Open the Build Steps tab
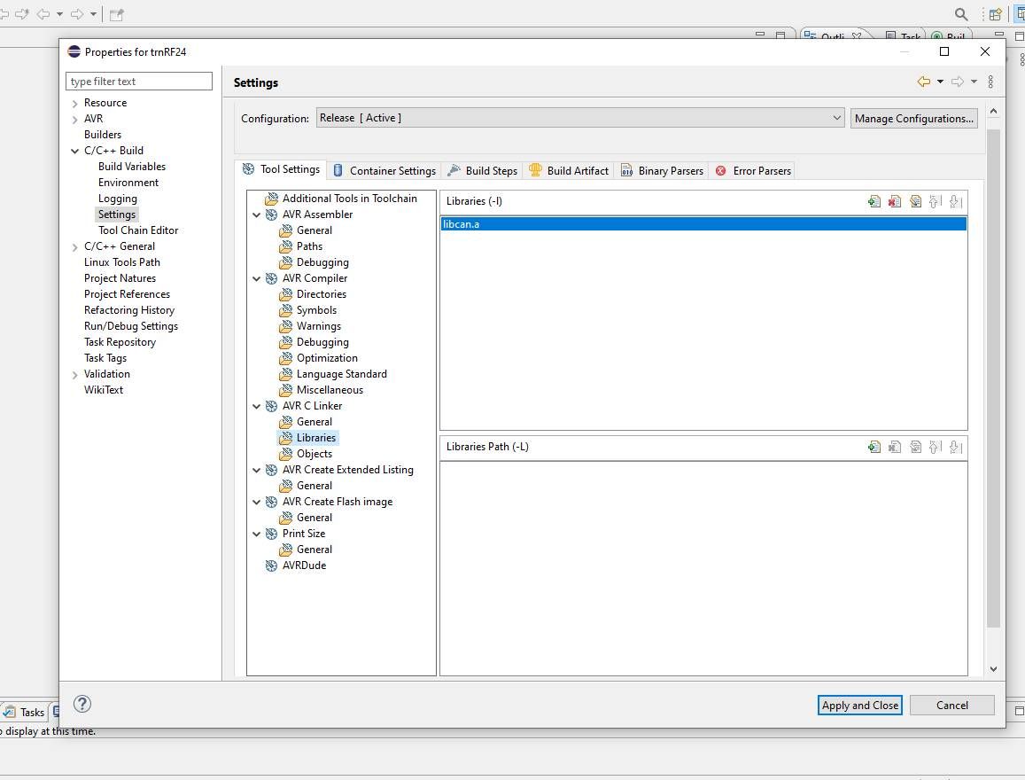The image size is (1025, 780). [483, 171]
